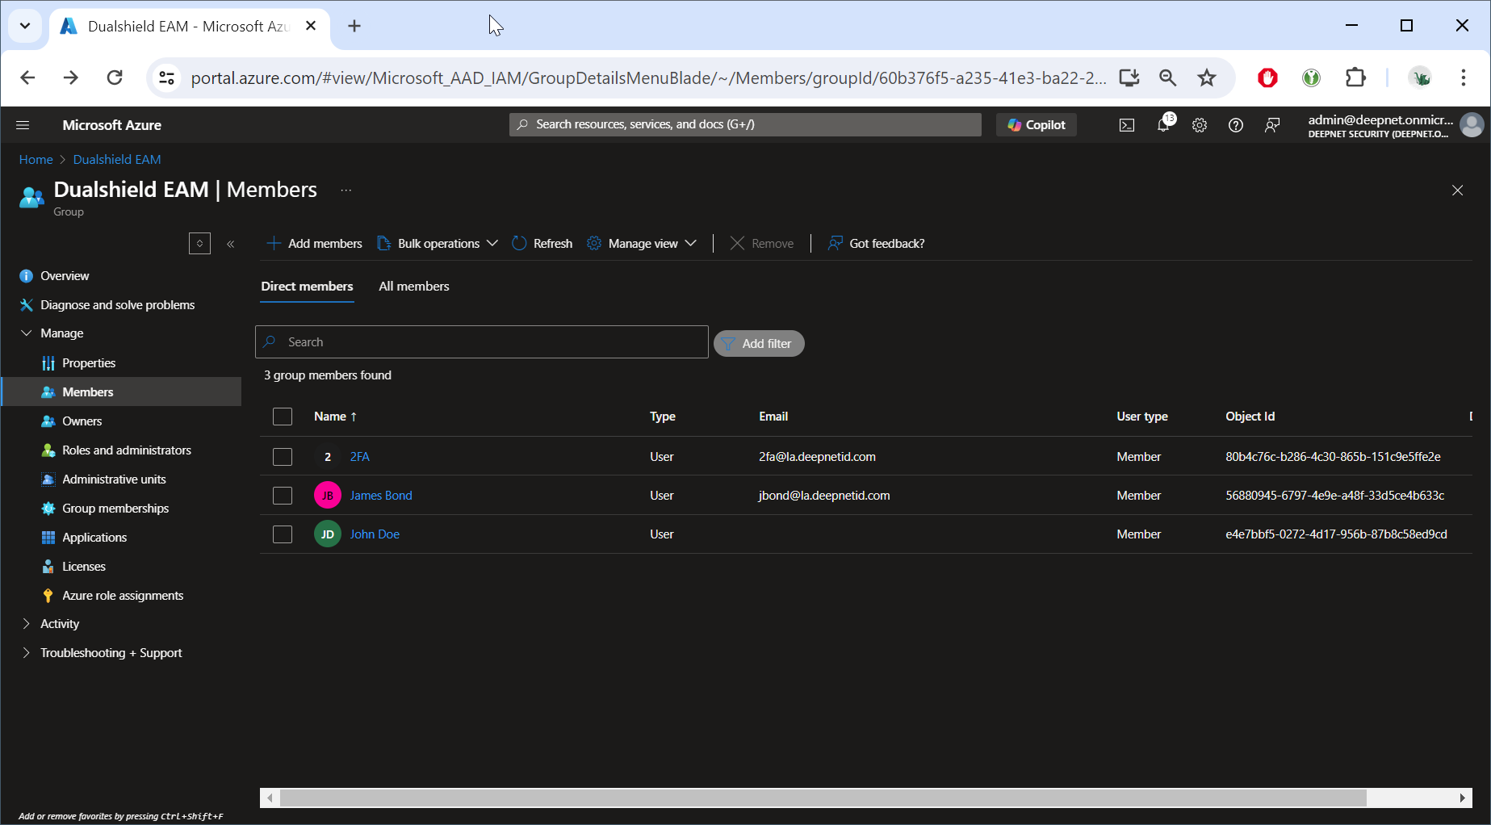Open Owners in the left menu
Viewport: 1491px width, 825px height.
click(x=82, y=421)
